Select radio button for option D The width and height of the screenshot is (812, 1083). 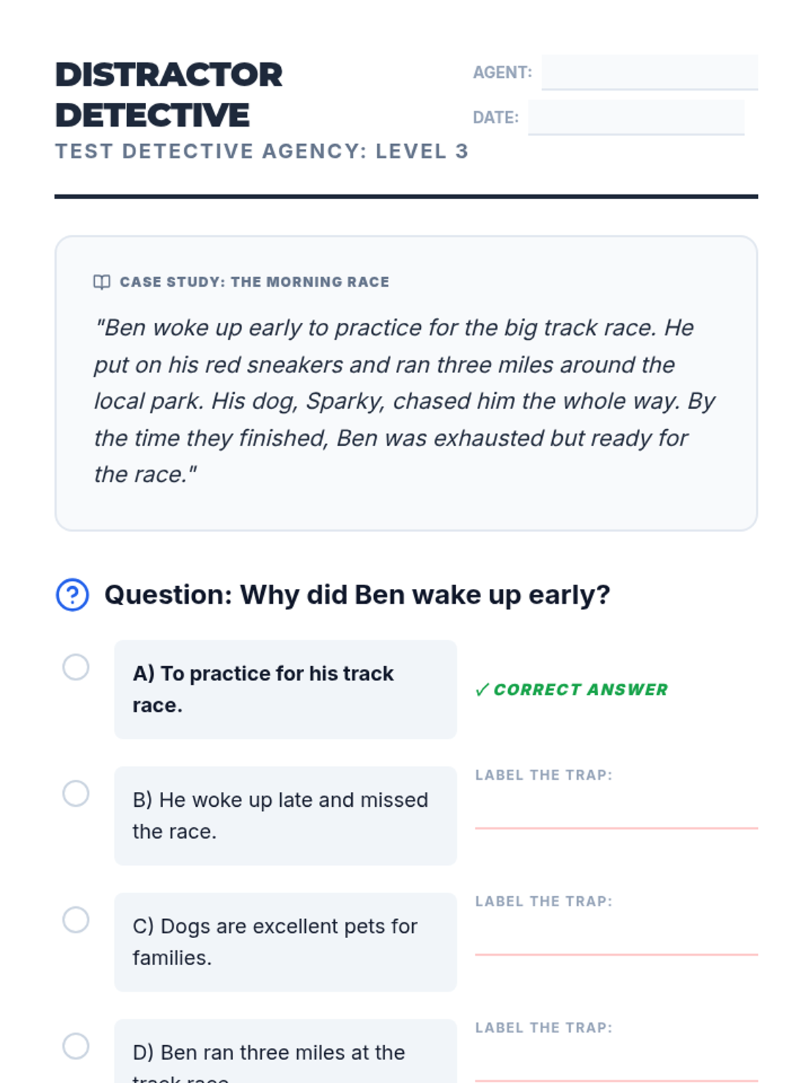click(76, 1046)
